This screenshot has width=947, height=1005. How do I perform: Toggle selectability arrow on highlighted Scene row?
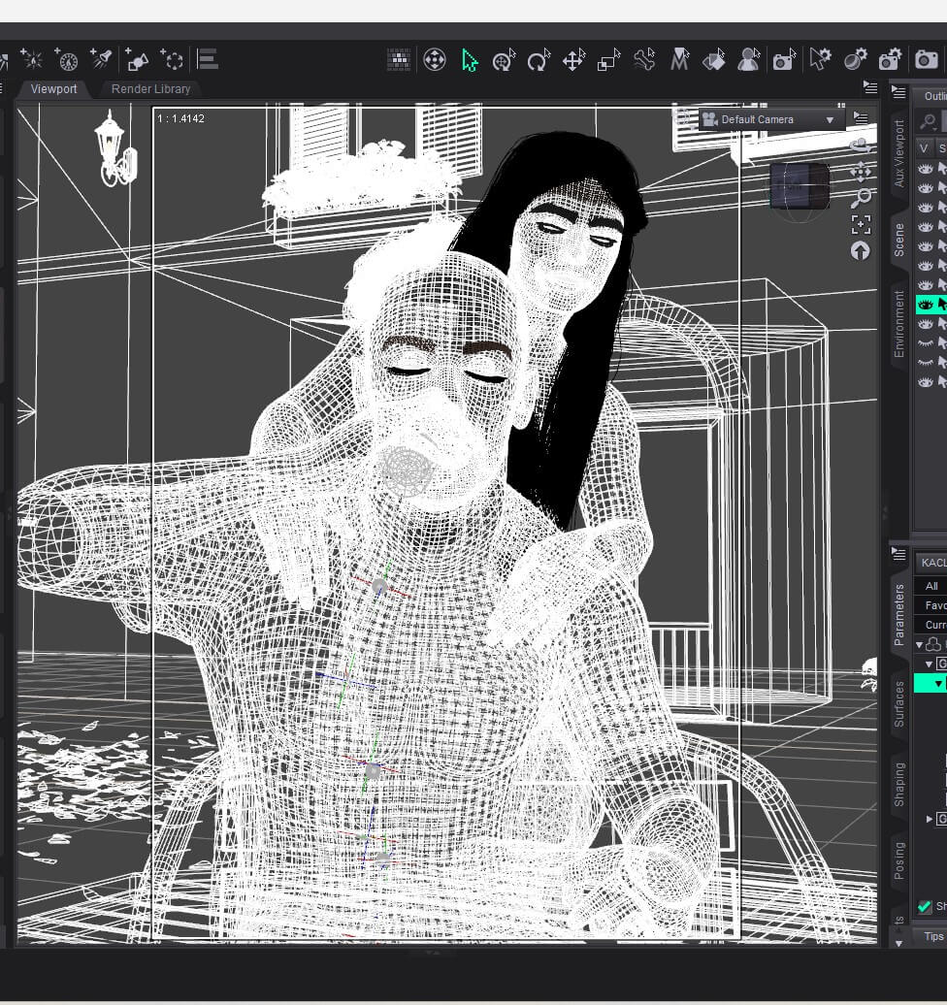(942, 305)
